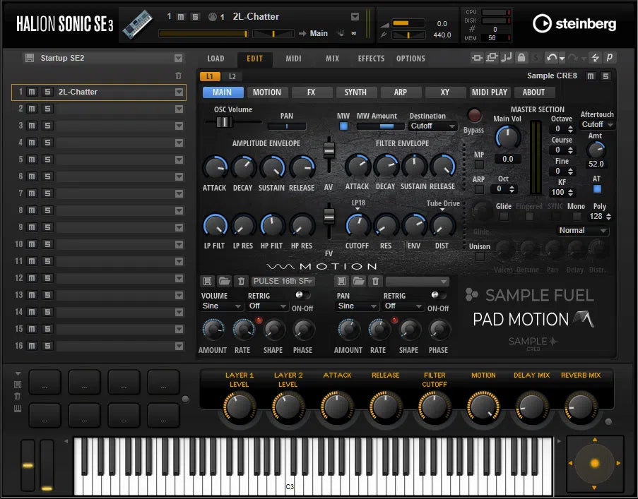Click the undo arrow in the toolbar
638x499 pixels.
click(x=551, y=58)
